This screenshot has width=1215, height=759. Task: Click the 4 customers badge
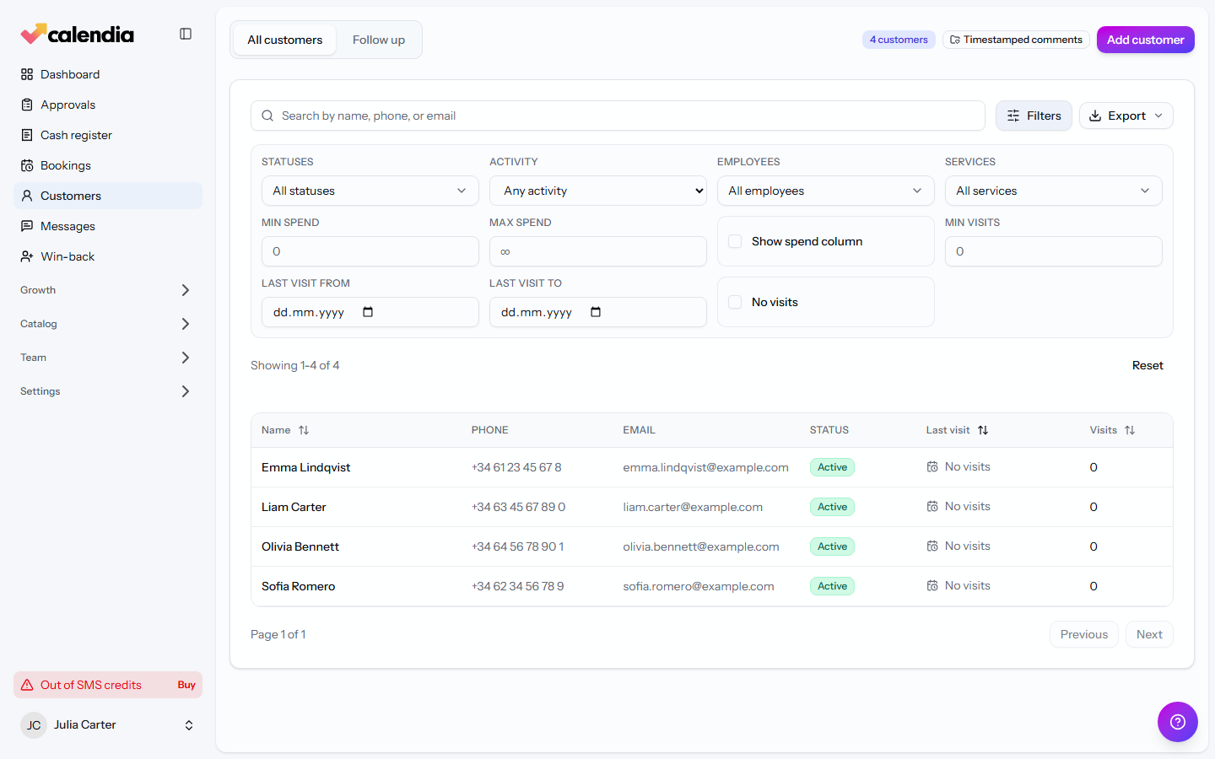pos(899,40)
